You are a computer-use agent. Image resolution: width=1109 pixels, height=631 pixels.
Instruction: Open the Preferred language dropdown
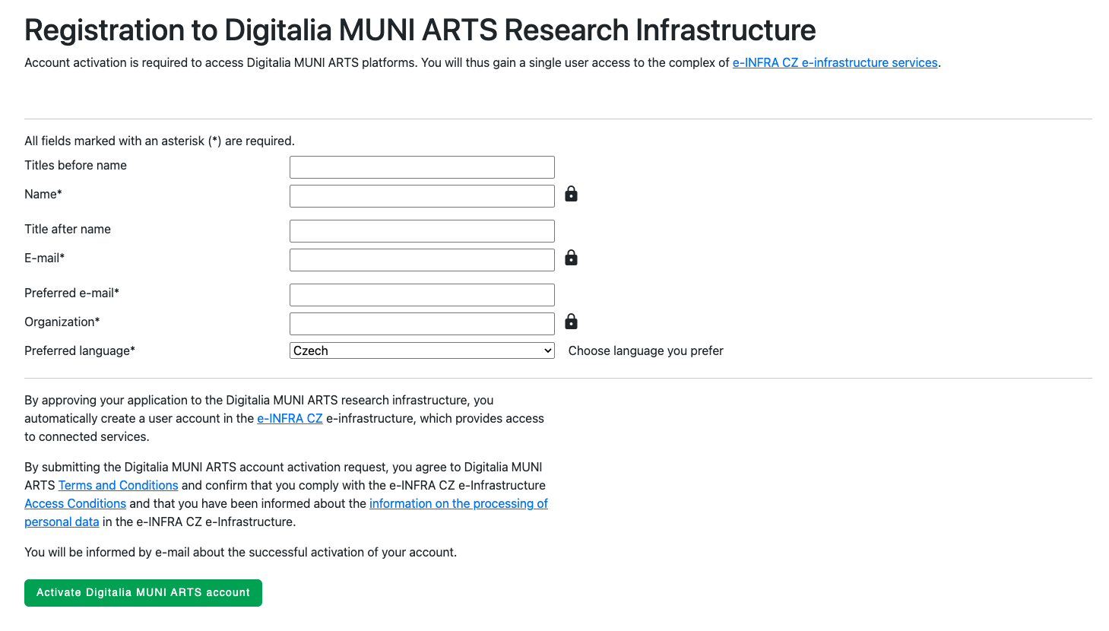tap(422, 350)
